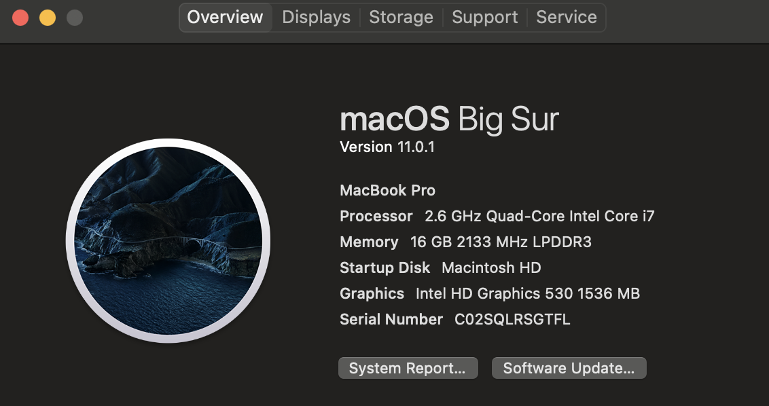Click the Processor label
Viewport: 769px width, 406px height.
pos(376,216)
